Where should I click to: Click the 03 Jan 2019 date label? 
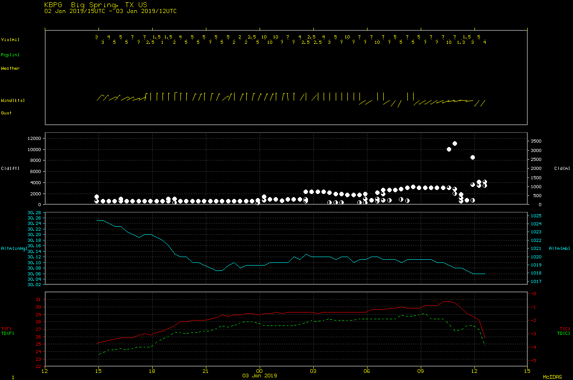(x=260, y=376)
